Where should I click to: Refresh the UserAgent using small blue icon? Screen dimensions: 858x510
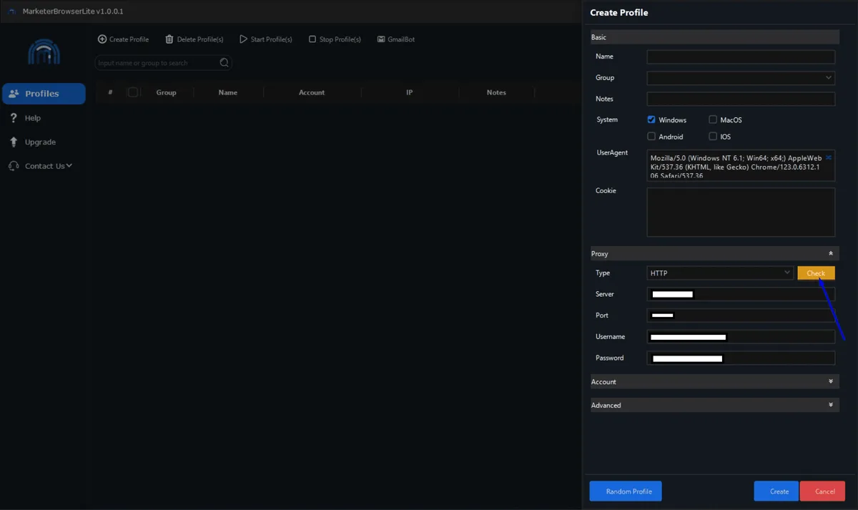[x=829, y=157]
